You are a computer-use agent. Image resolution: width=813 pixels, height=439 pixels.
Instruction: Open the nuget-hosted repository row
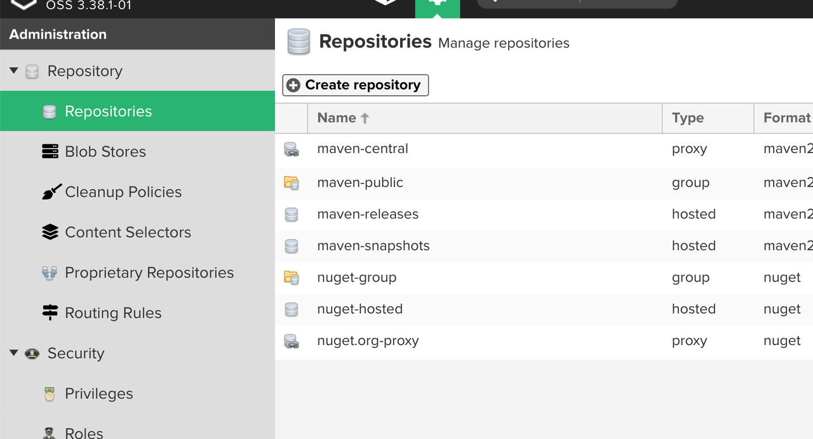(x=544, y=309)
